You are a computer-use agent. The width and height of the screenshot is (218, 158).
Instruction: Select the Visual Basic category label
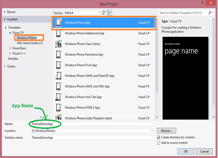pyautogui.click(x=19, y=48)
